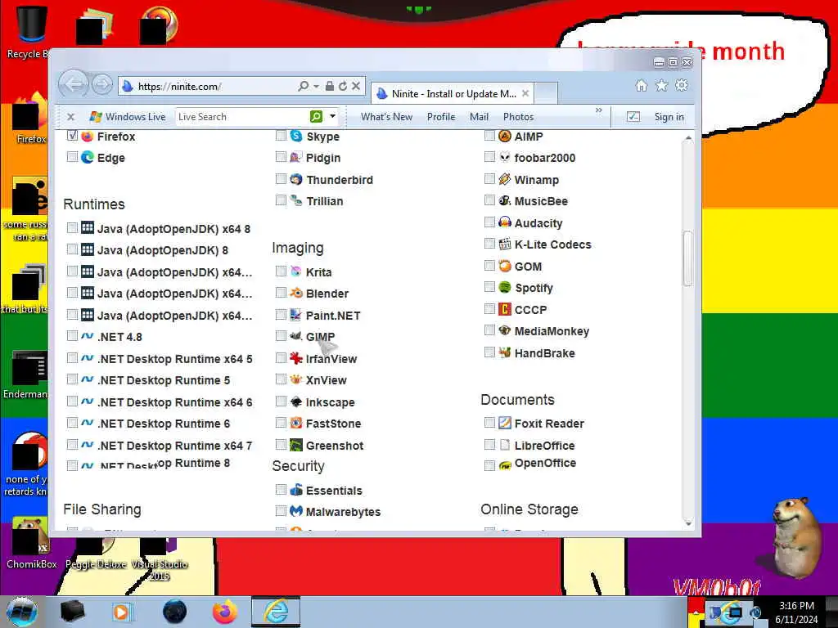Click the refresh icon in address bar

click(x=343, y=85)
